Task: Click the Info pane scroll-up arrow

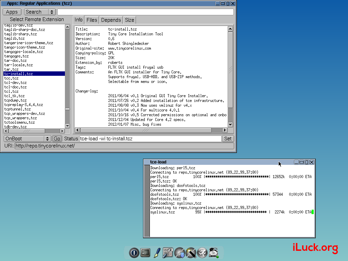Action: 230,29
